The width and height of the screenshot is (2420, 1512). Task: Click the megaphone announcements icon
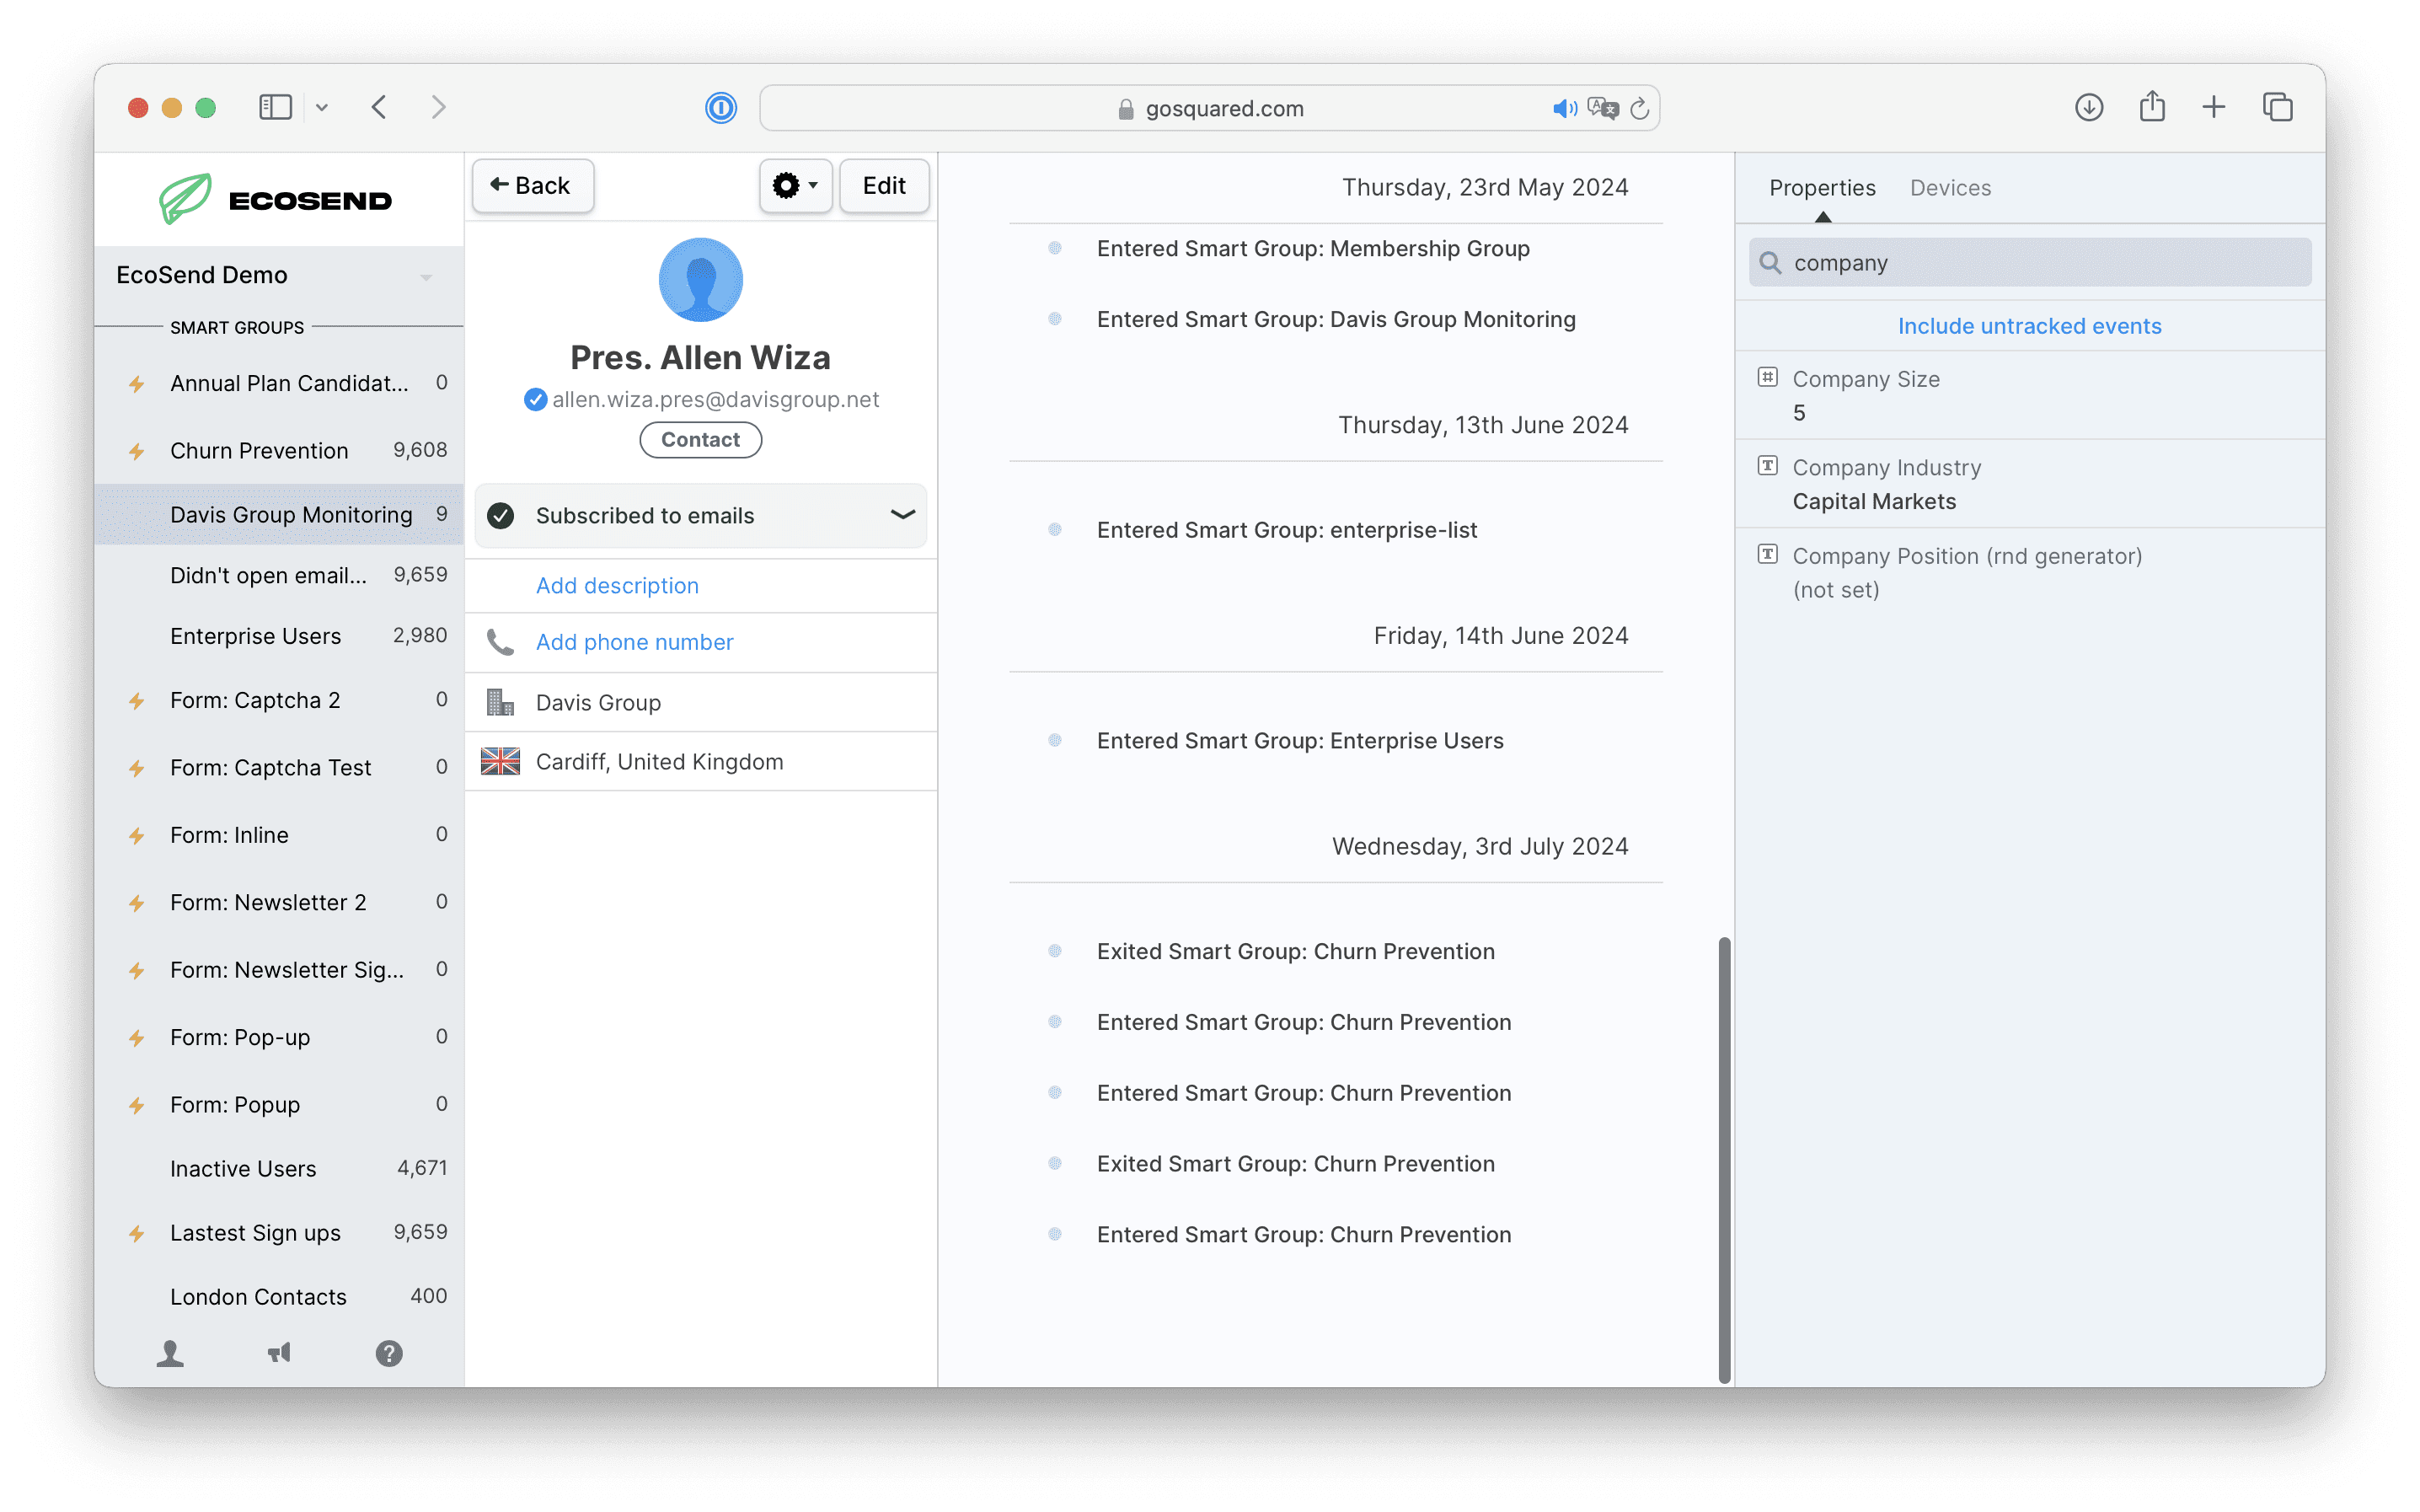[279, 1353]
